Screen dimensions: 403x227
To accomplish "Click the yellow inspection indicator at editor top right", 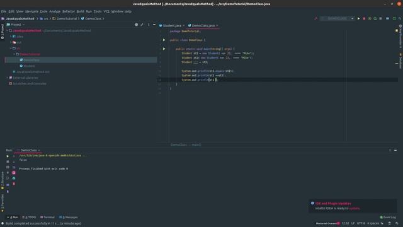I will pyautogui.click(x=397, y=31).
